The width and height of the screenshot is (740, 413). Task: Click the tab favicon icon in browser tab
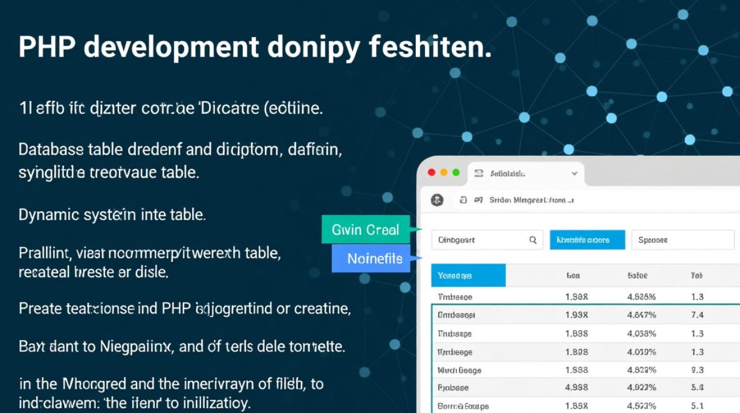click(478, 173)
